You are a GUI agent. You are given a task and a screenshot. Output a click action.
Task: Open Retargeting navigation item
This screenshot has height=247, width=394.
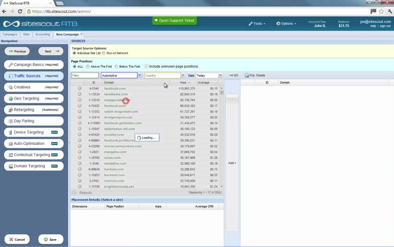pos(34,110)
